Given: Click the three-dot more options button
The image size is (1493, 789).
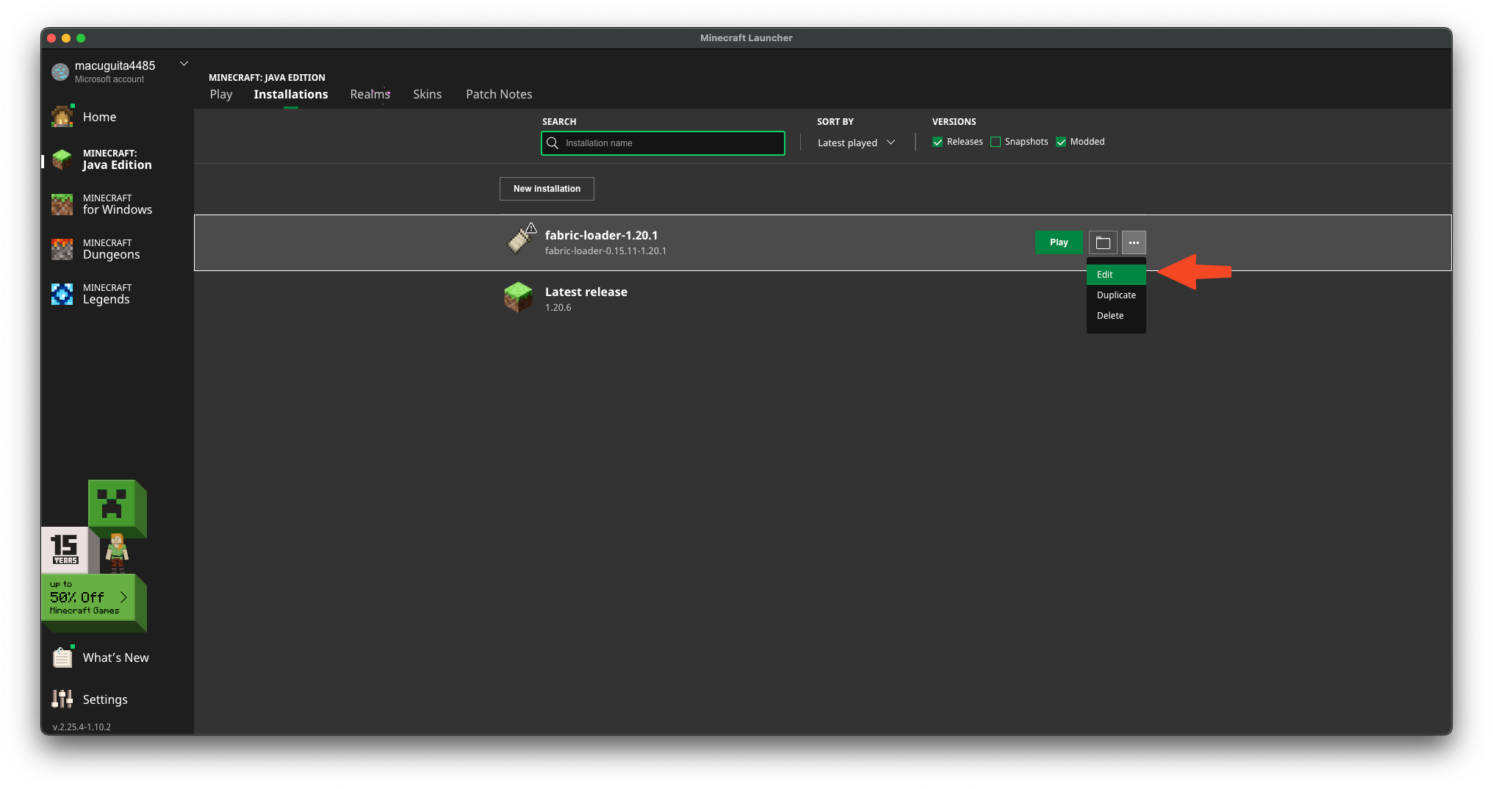Looking at the screenshot, I should tap(1134, 242).
